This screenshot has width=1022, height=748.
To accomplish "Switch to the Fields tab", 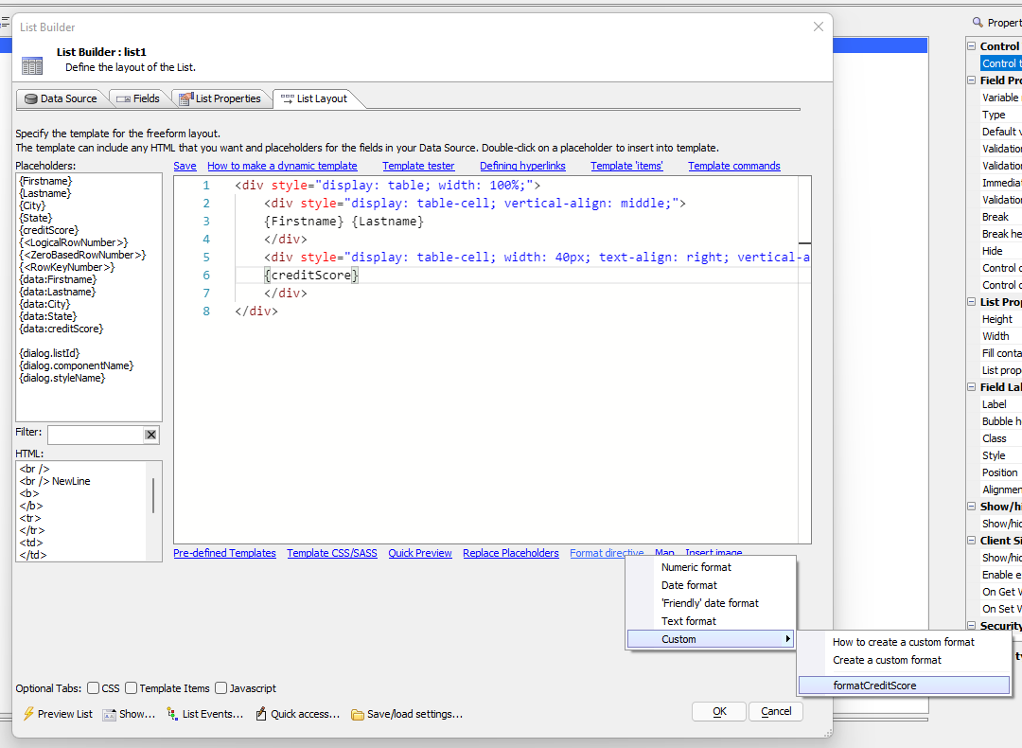I will pos(138,98).
